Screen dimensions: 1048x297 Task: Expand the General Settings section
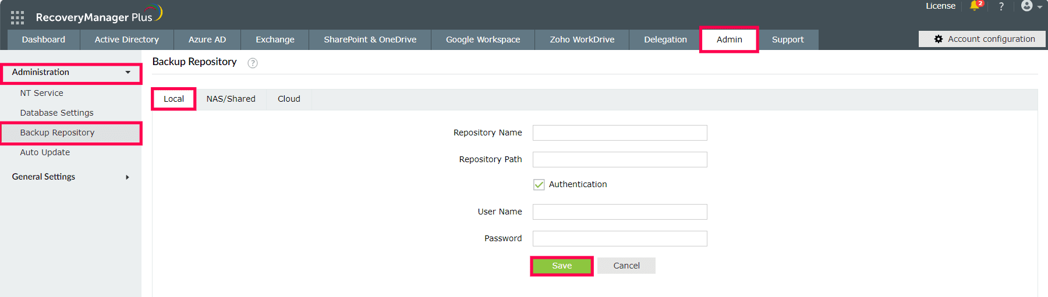[x=70, y=177]
